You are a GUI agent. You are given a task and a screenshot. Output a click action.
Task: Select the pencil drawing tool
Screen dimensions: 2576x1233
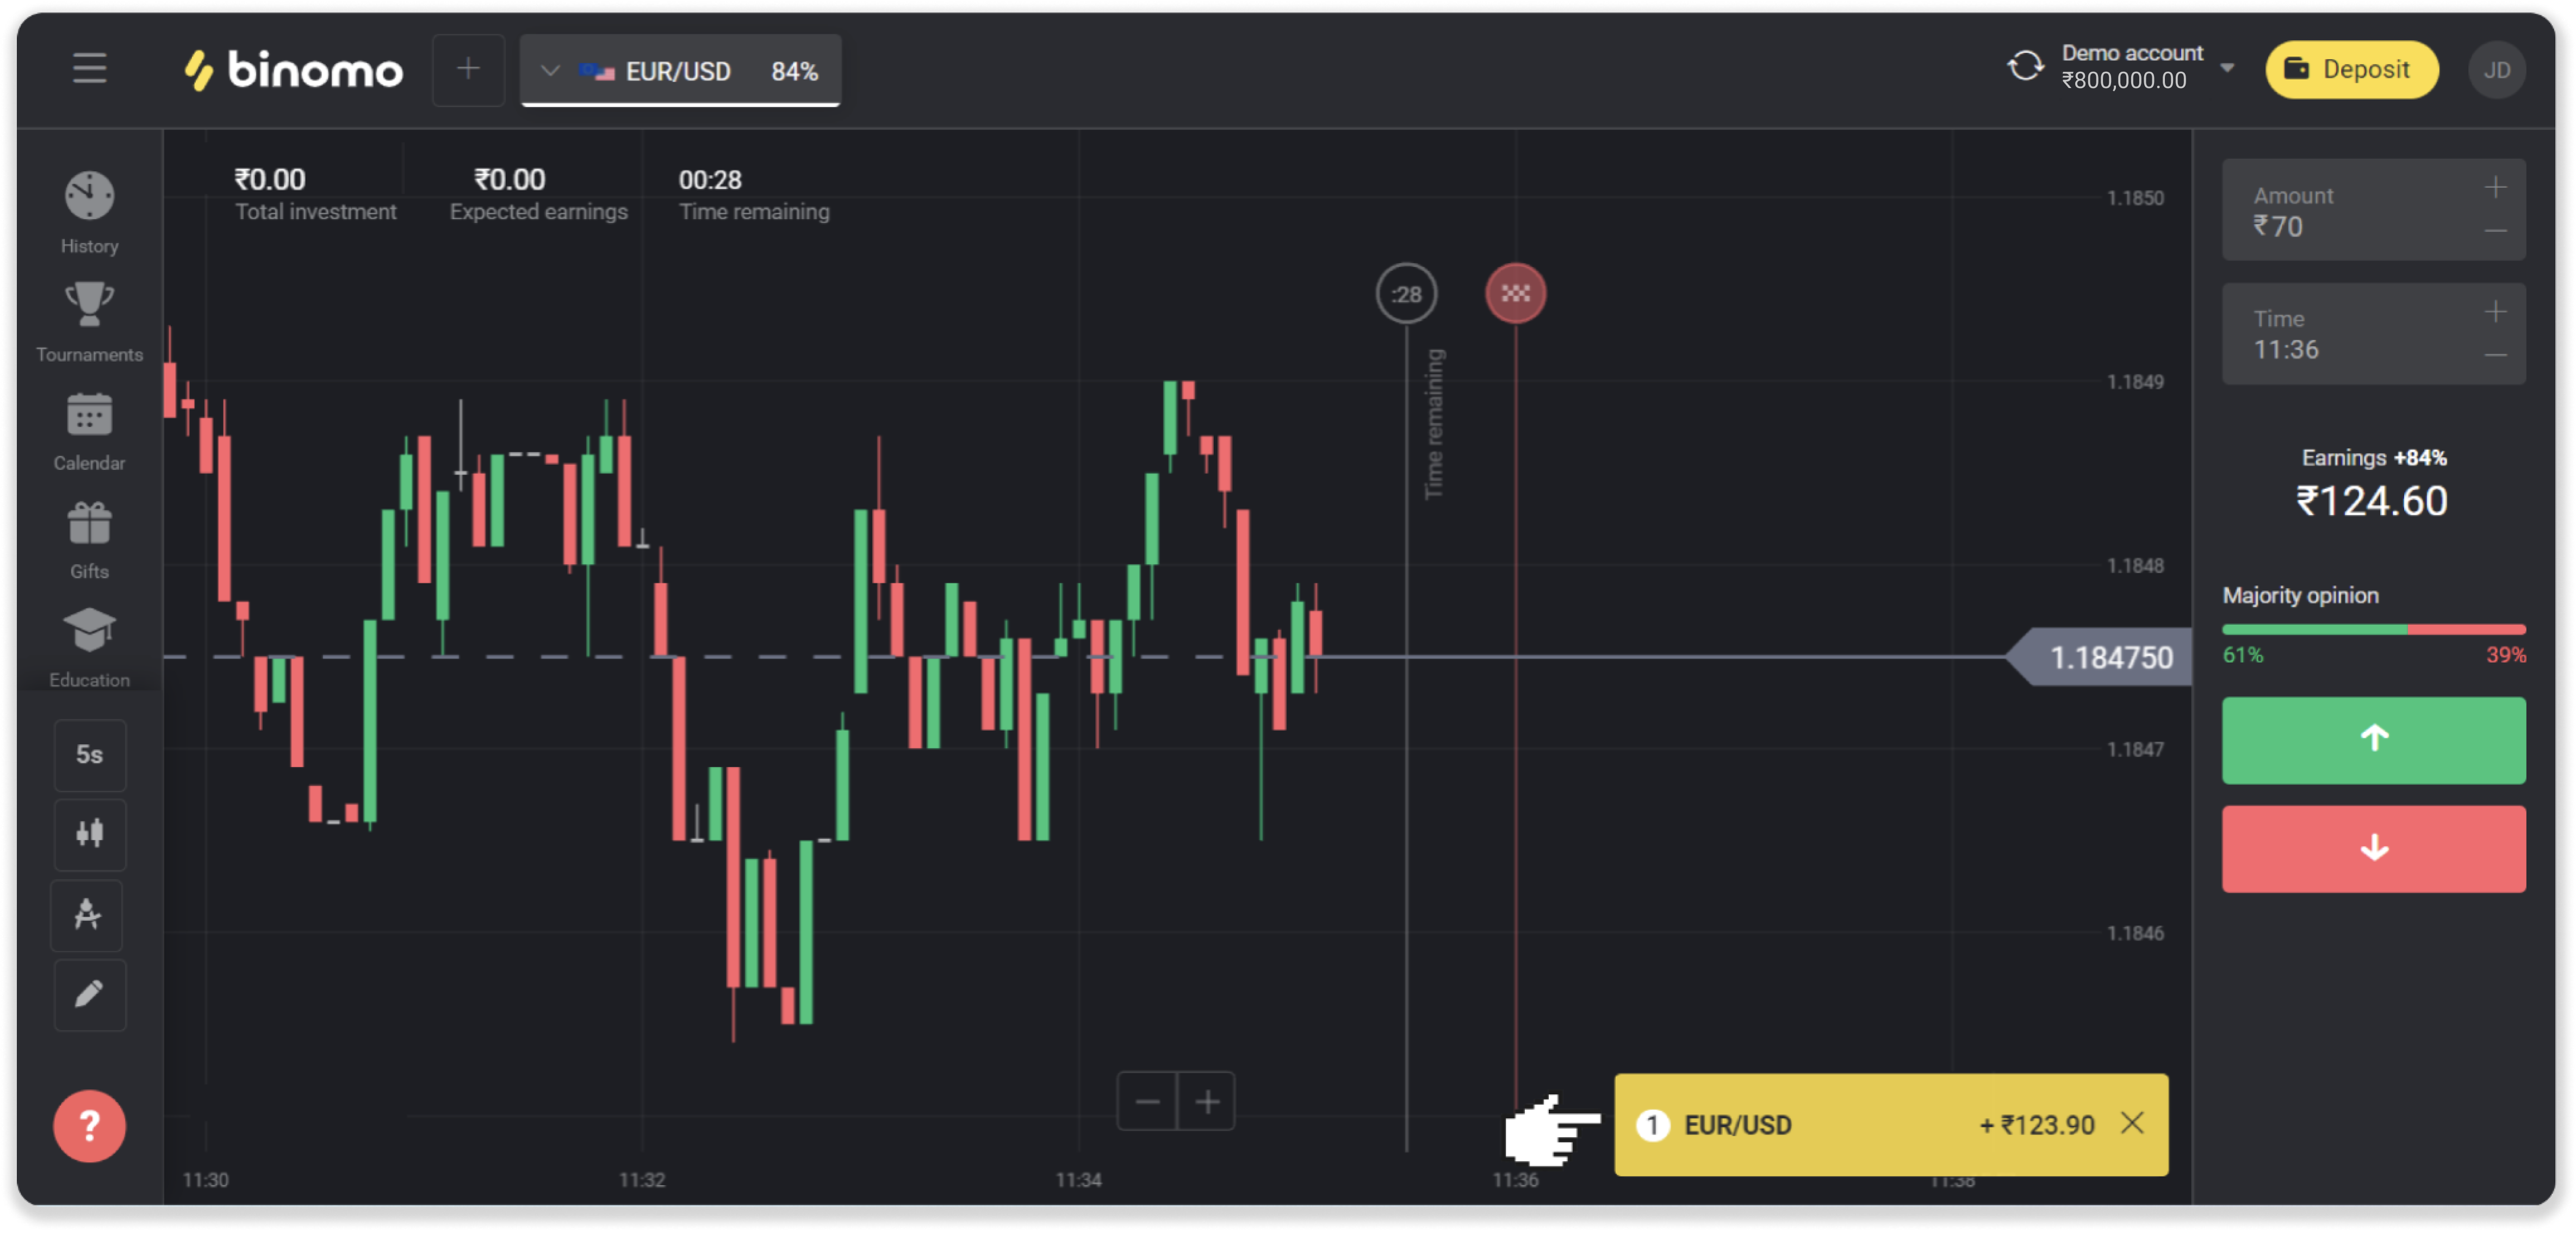pyautogui.click(x=89, y=995)
